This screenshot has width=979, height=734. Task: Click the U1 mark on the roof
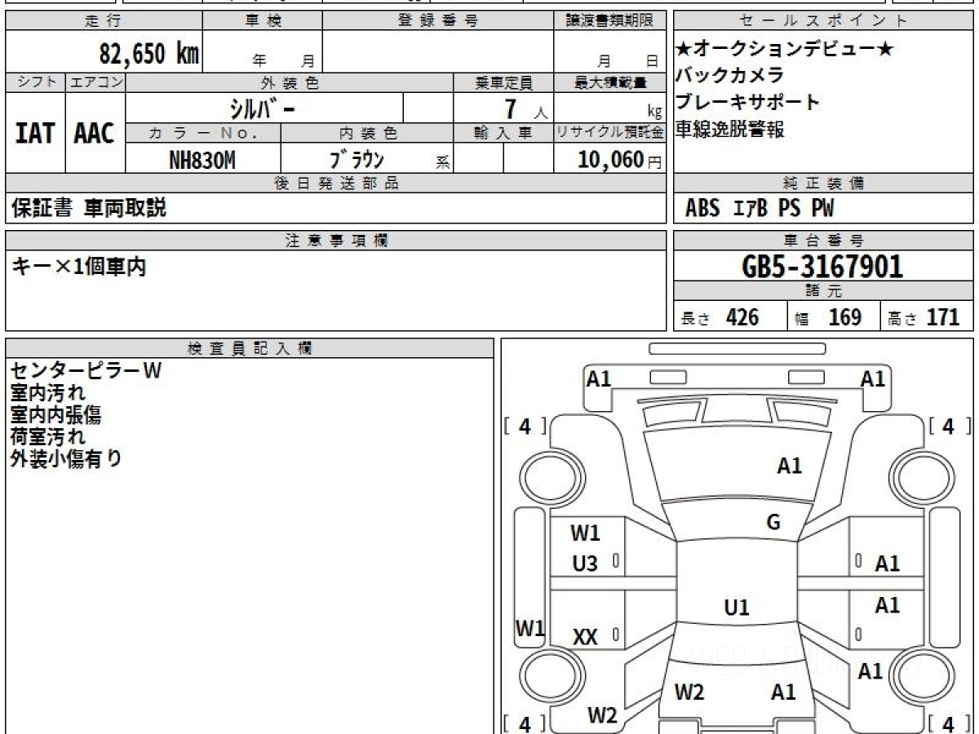(x=737, y=608)
